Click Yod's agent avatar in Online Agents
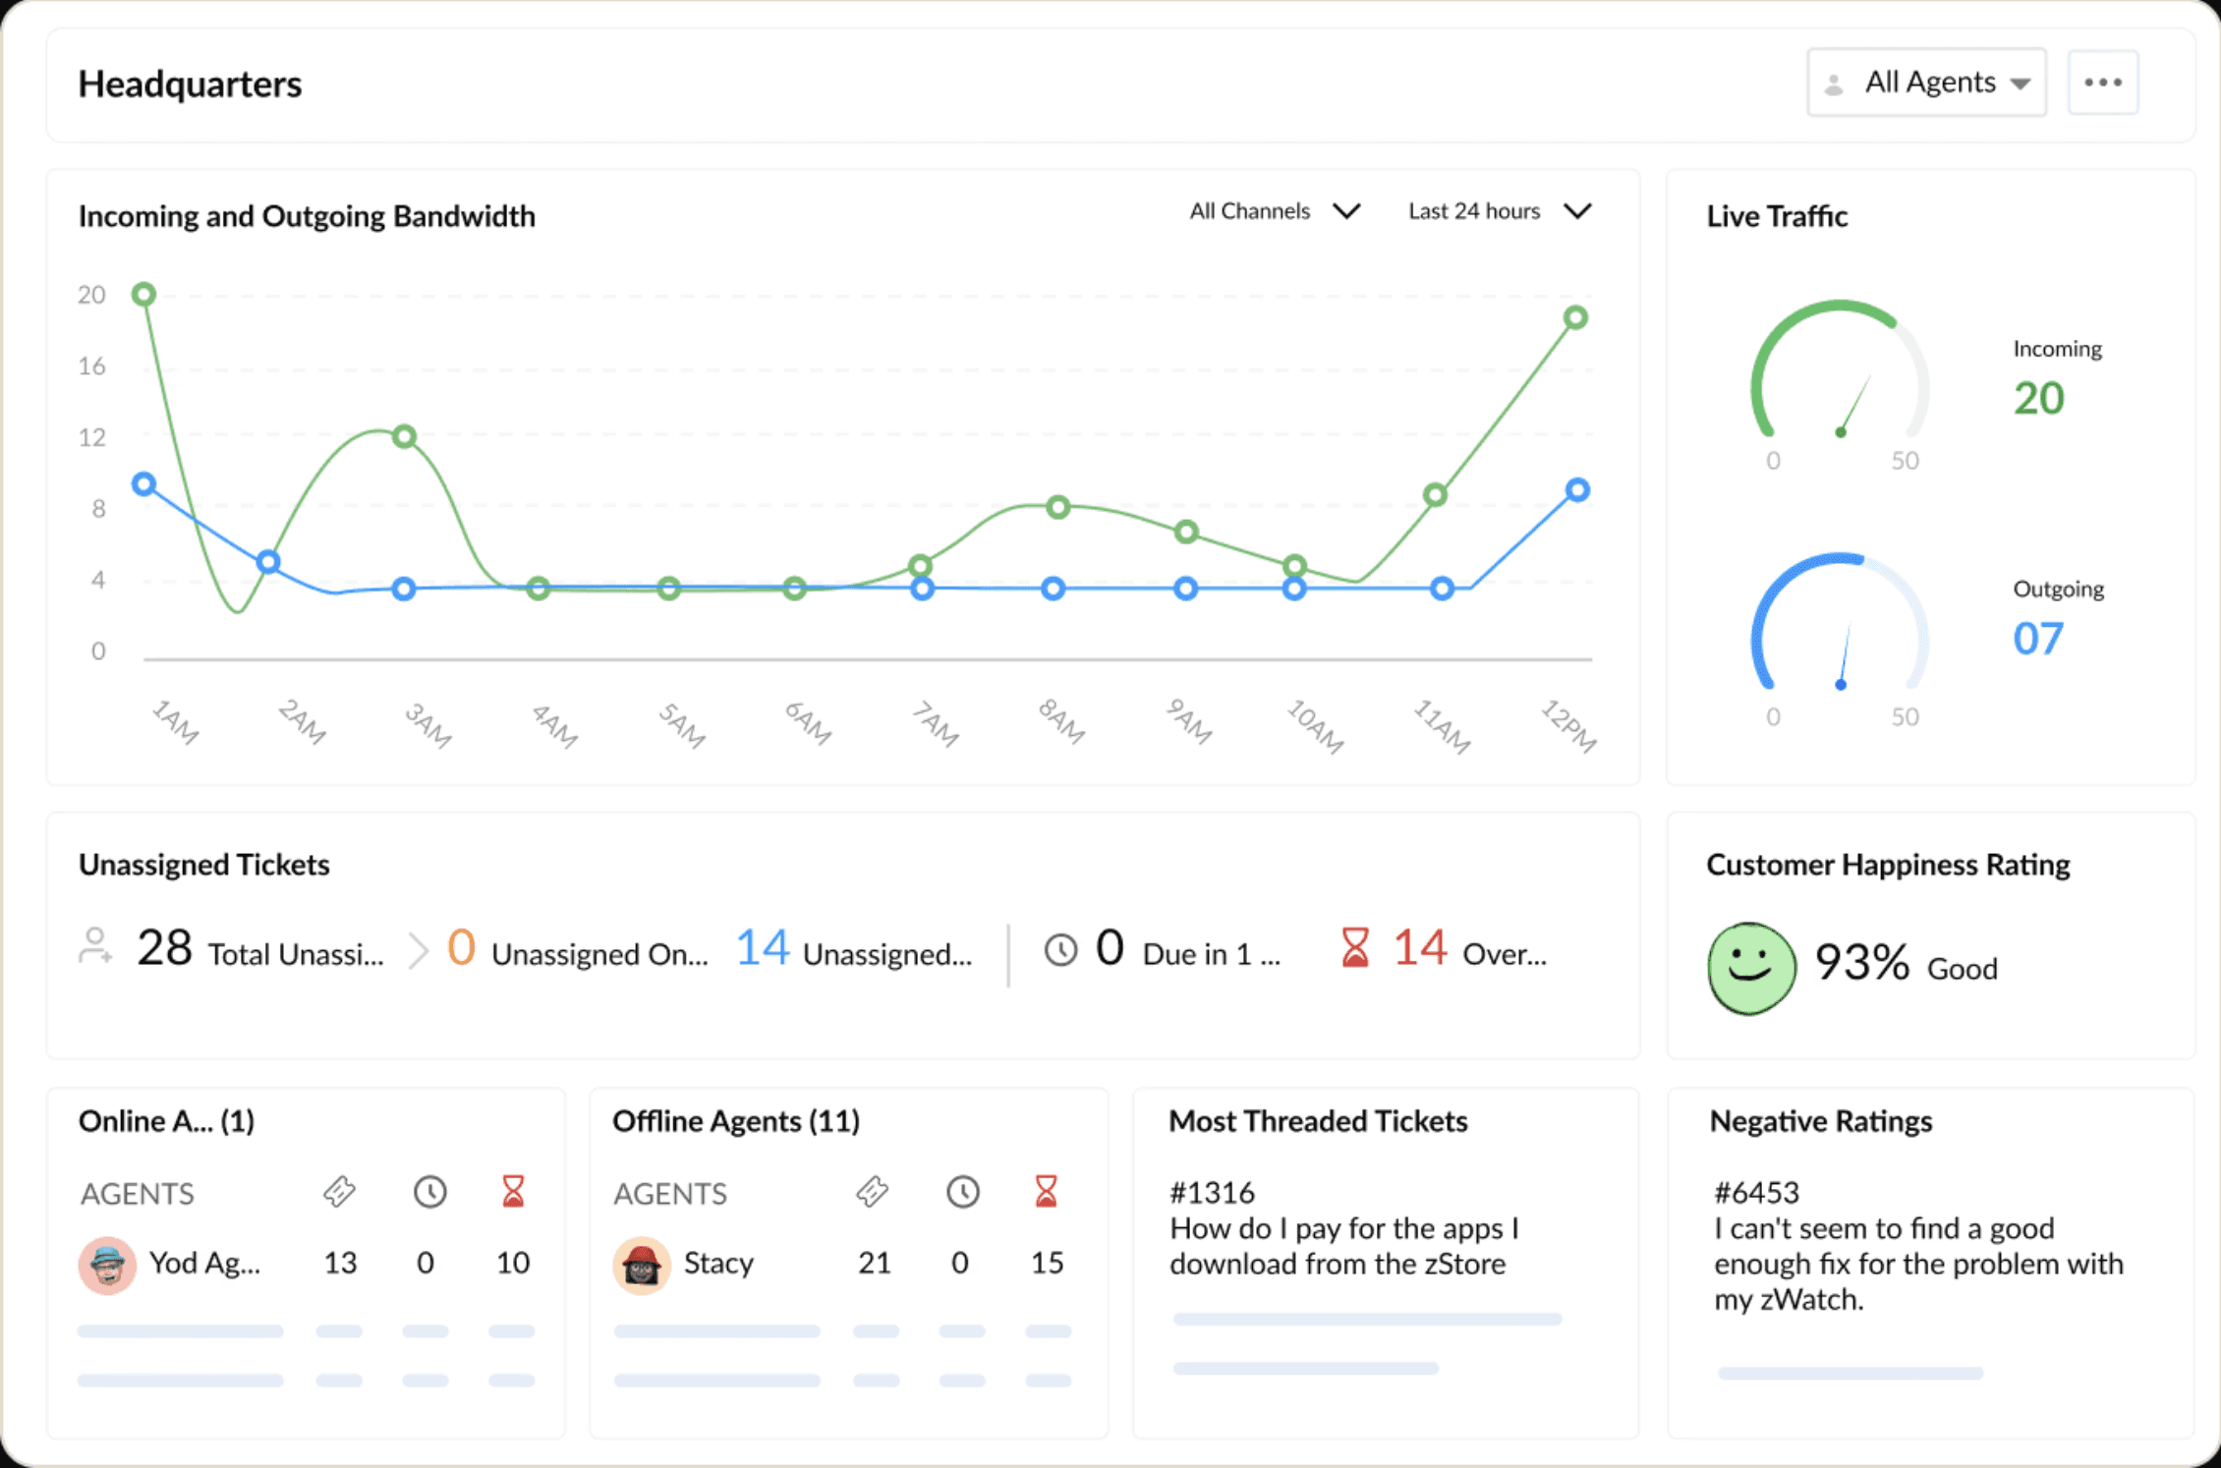Image resolution: width=2221 pixels, height=1468 pixels. coord(108,1265)
